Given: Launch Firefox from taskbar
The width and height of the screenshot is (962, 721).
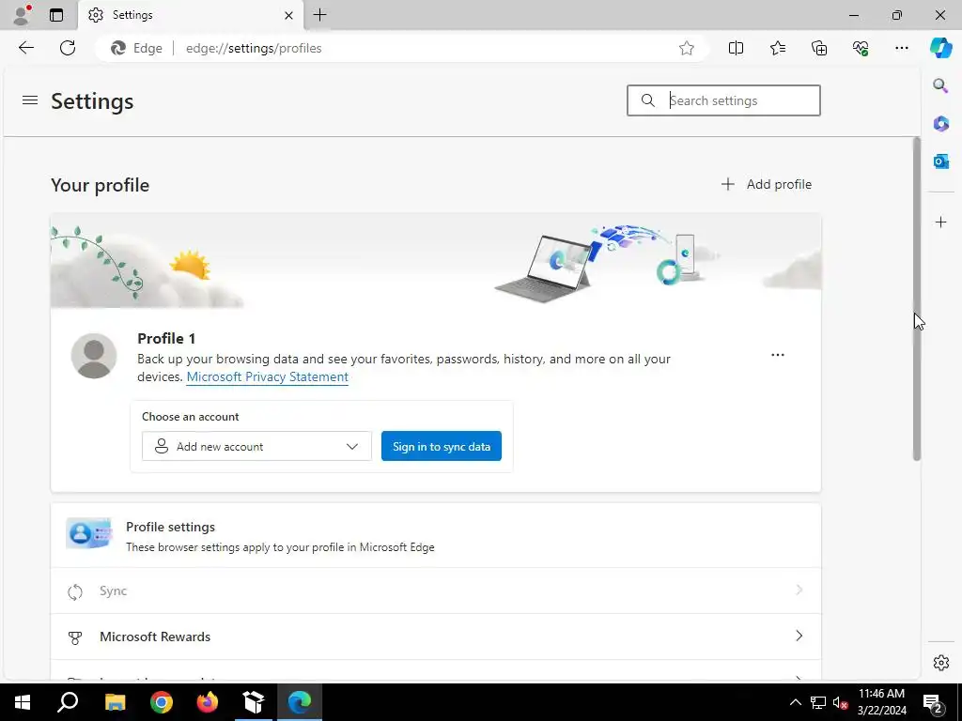Looking at the screenshot, I should (207, 702).
